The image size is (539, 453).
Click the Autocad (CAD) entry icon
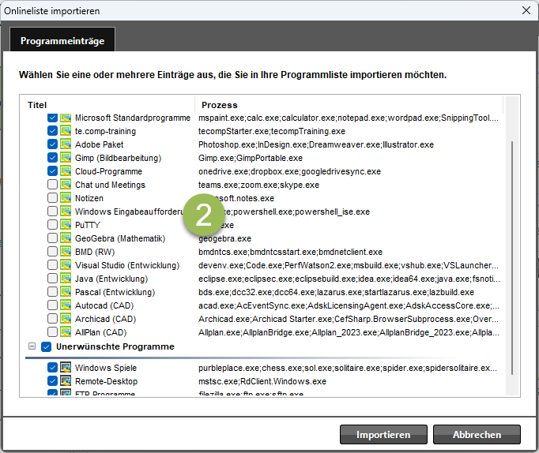point(66,305)
